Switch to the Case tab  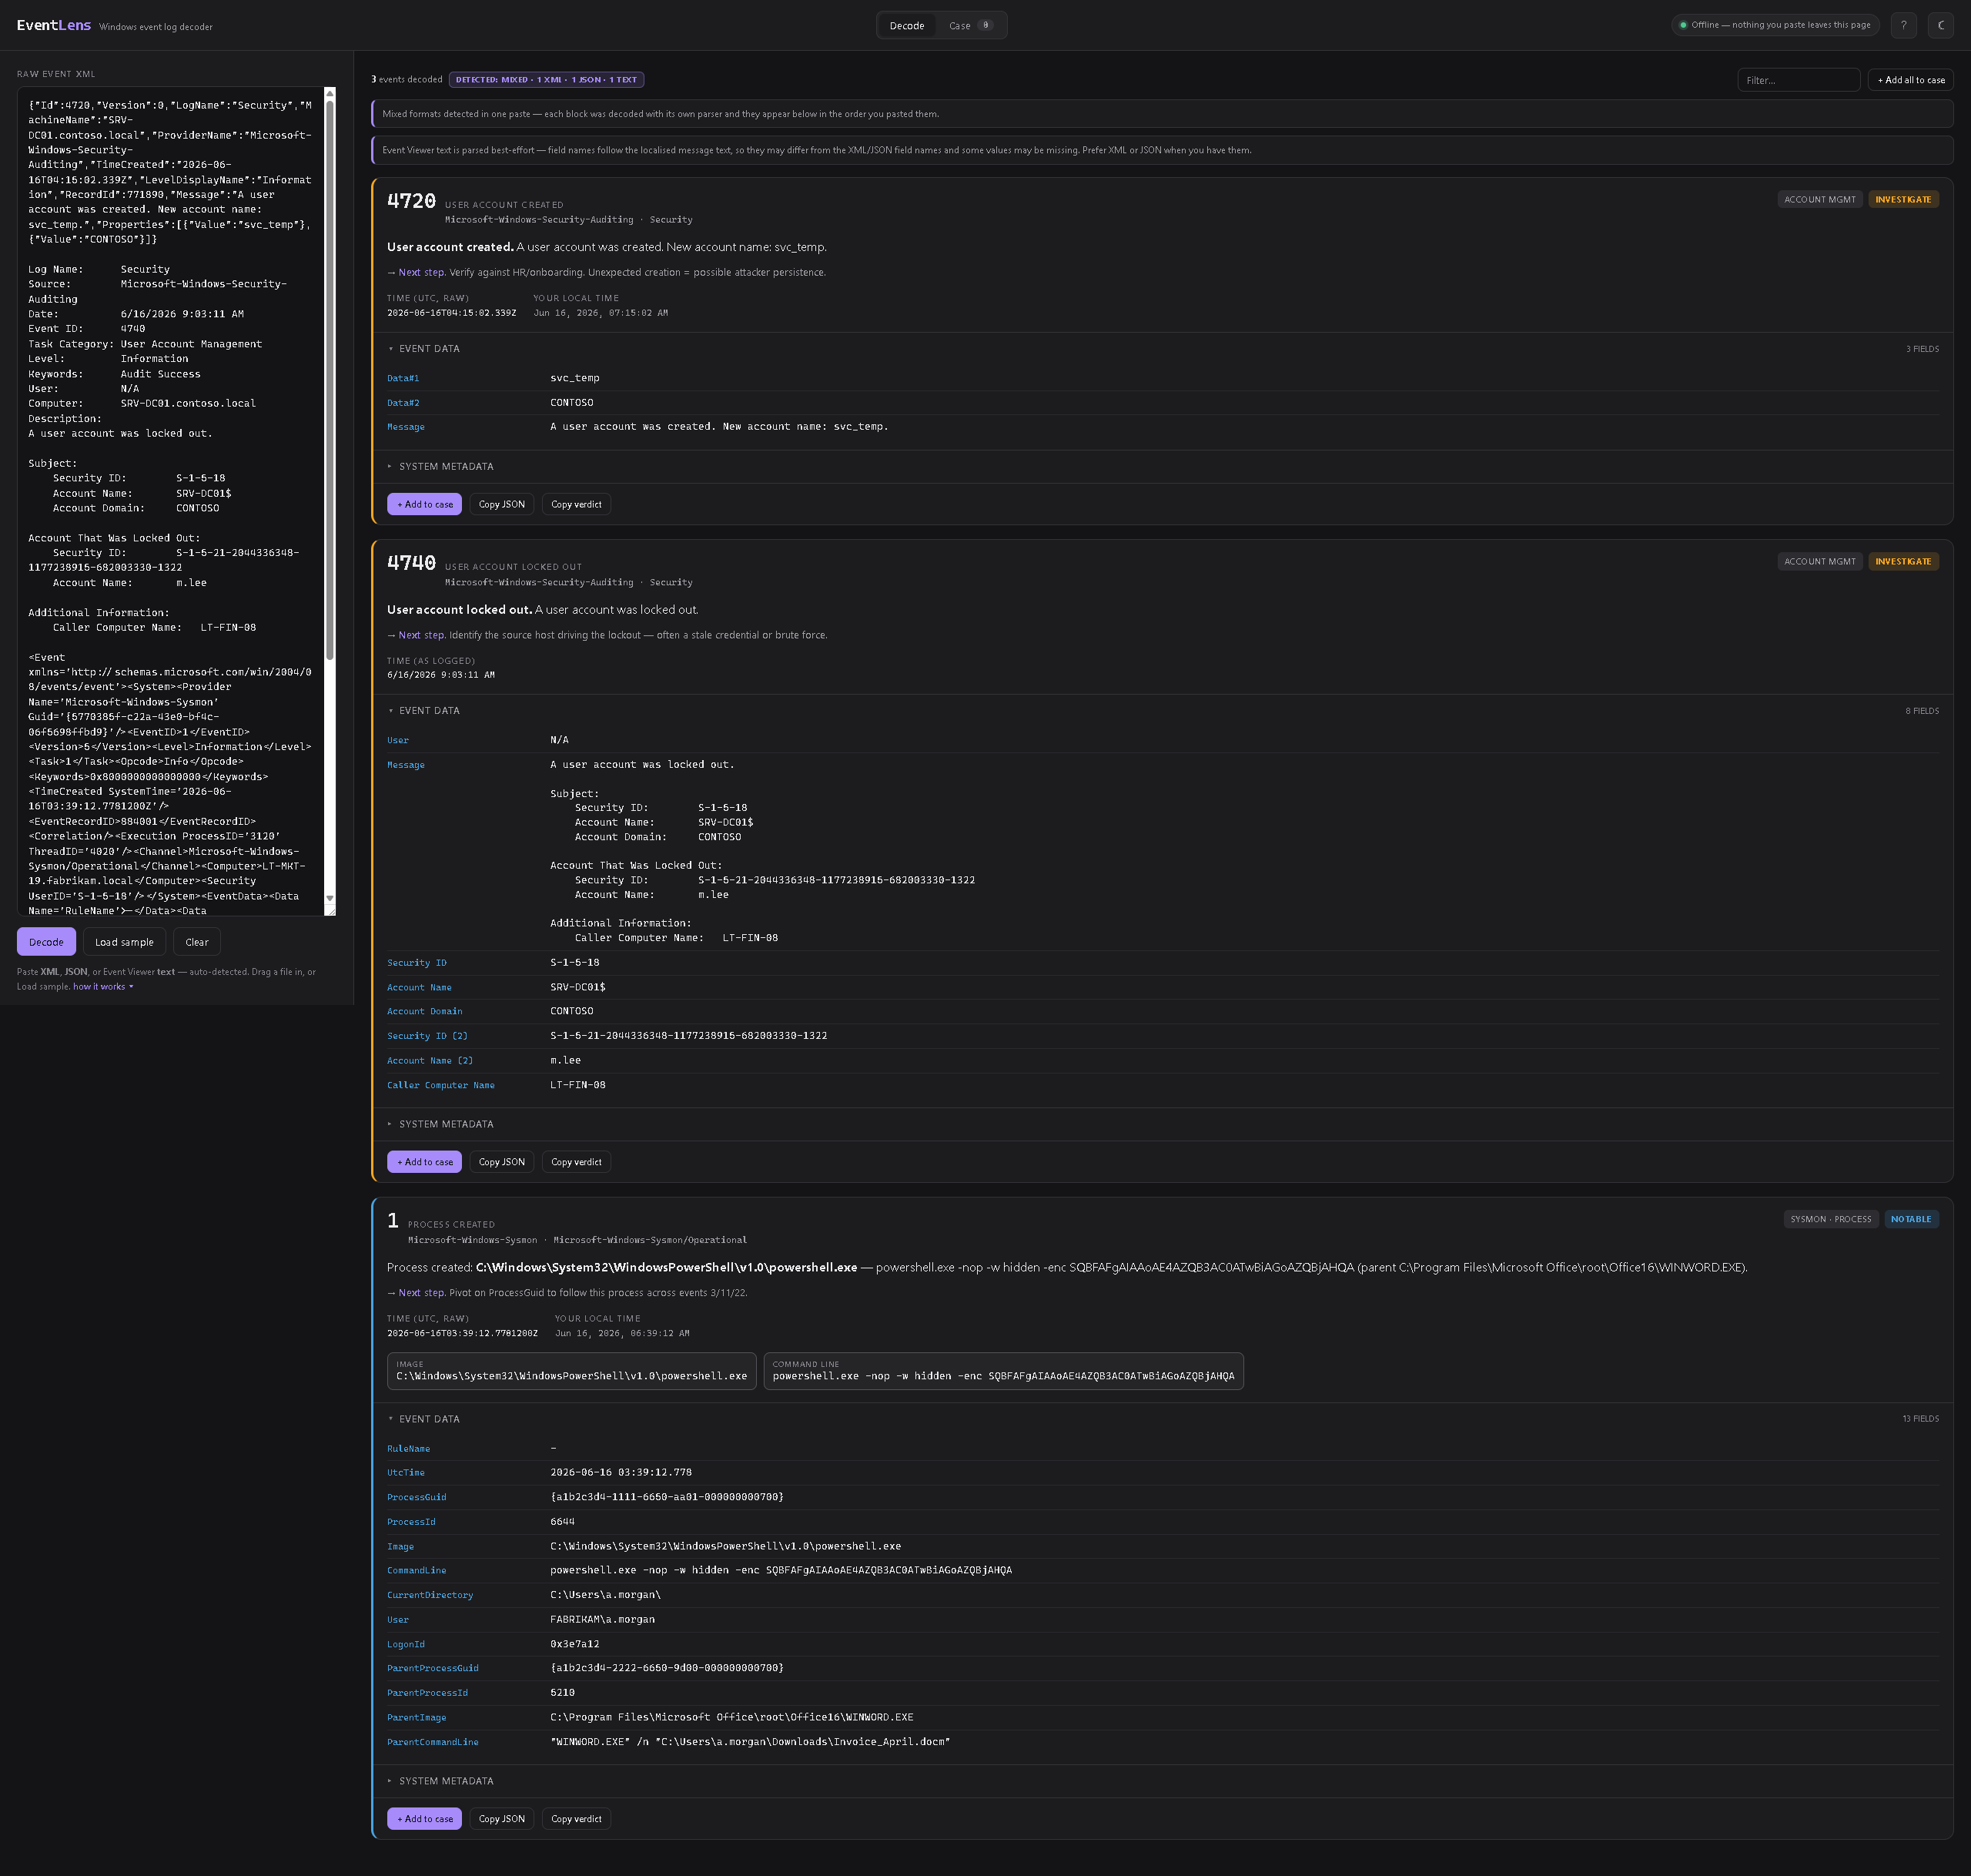[969, 25]
